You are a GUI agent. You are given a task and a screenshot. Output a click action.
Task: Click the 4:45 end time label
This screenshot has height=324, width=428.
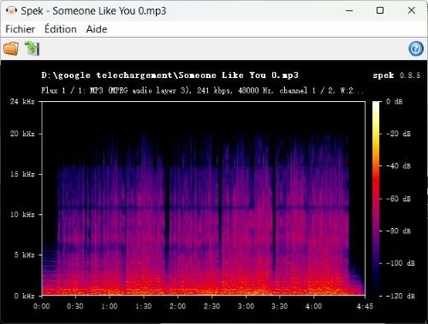[365, 306]
